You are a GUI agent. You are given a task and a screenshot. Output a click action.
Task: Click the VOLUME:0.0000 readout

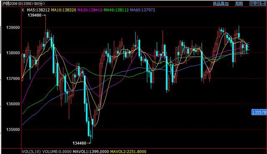point(57,152)
